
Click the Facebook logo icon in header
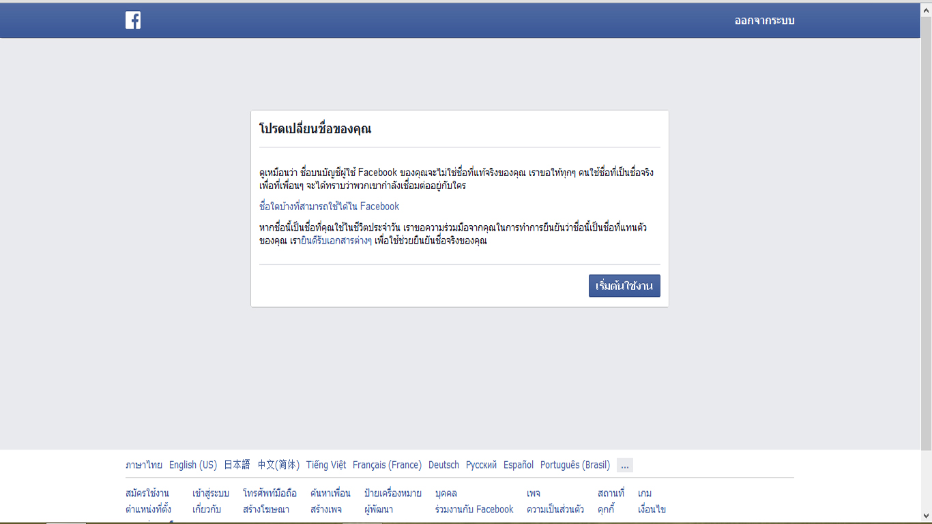pyautogui.click(x=133, y=20)
